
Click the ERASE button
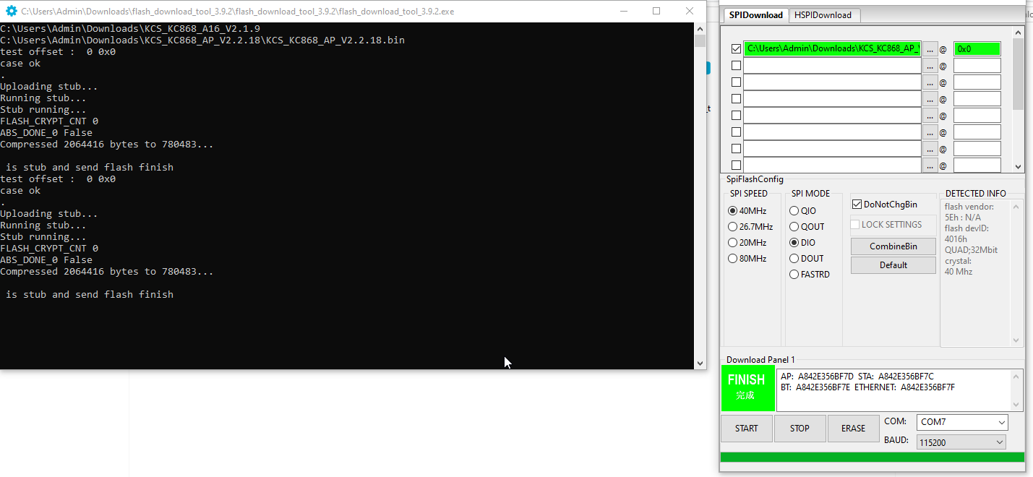click(853, 429)
